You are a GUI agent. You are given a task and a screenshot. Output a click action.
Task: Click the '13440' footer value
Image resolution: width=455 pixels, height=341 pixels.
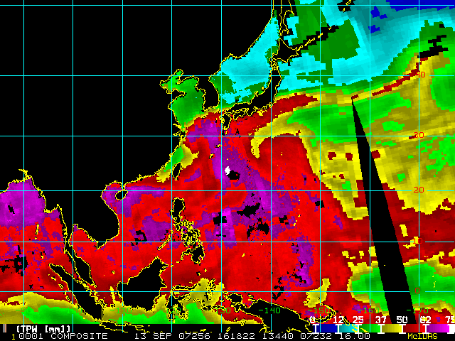(278, 336)
